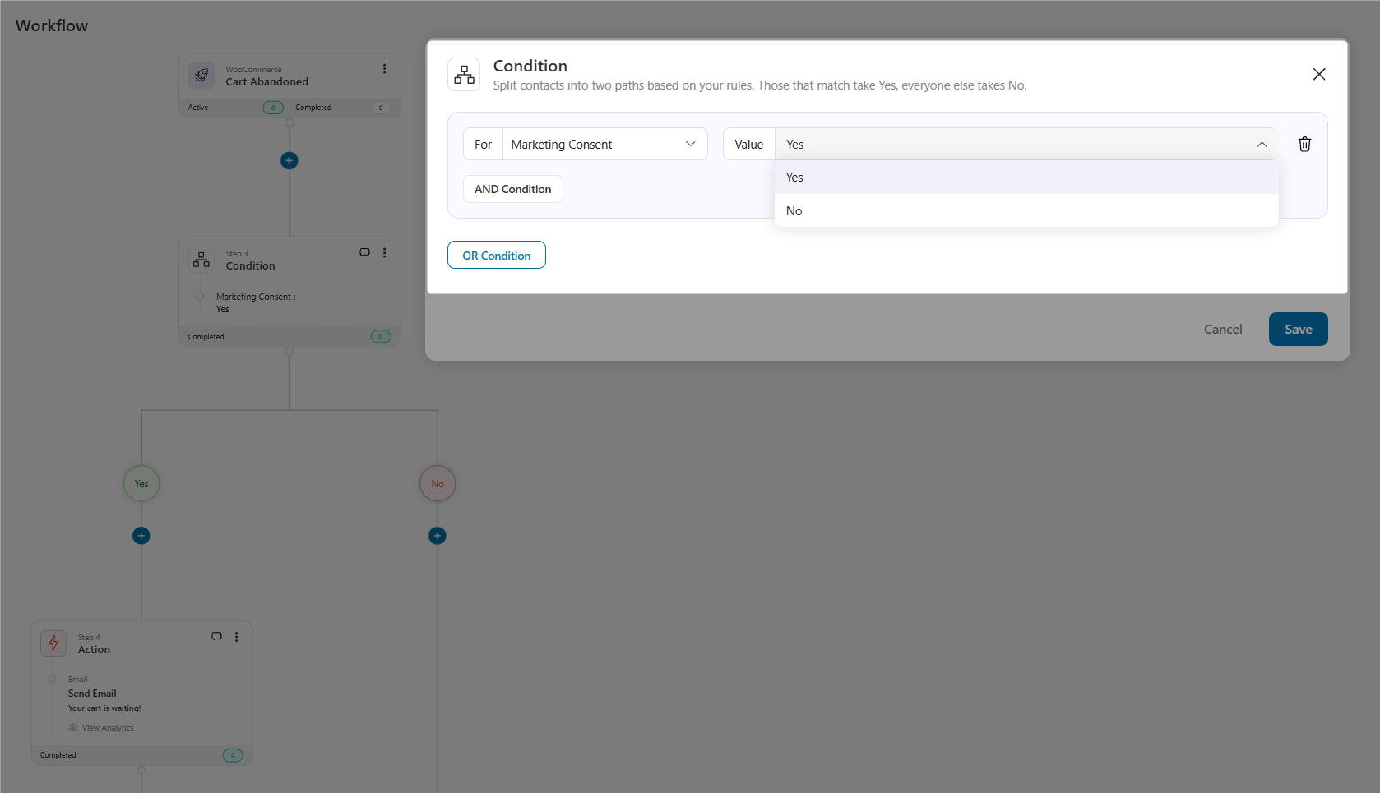Delete the condition rule with trash icon

tap(1304, 145)
